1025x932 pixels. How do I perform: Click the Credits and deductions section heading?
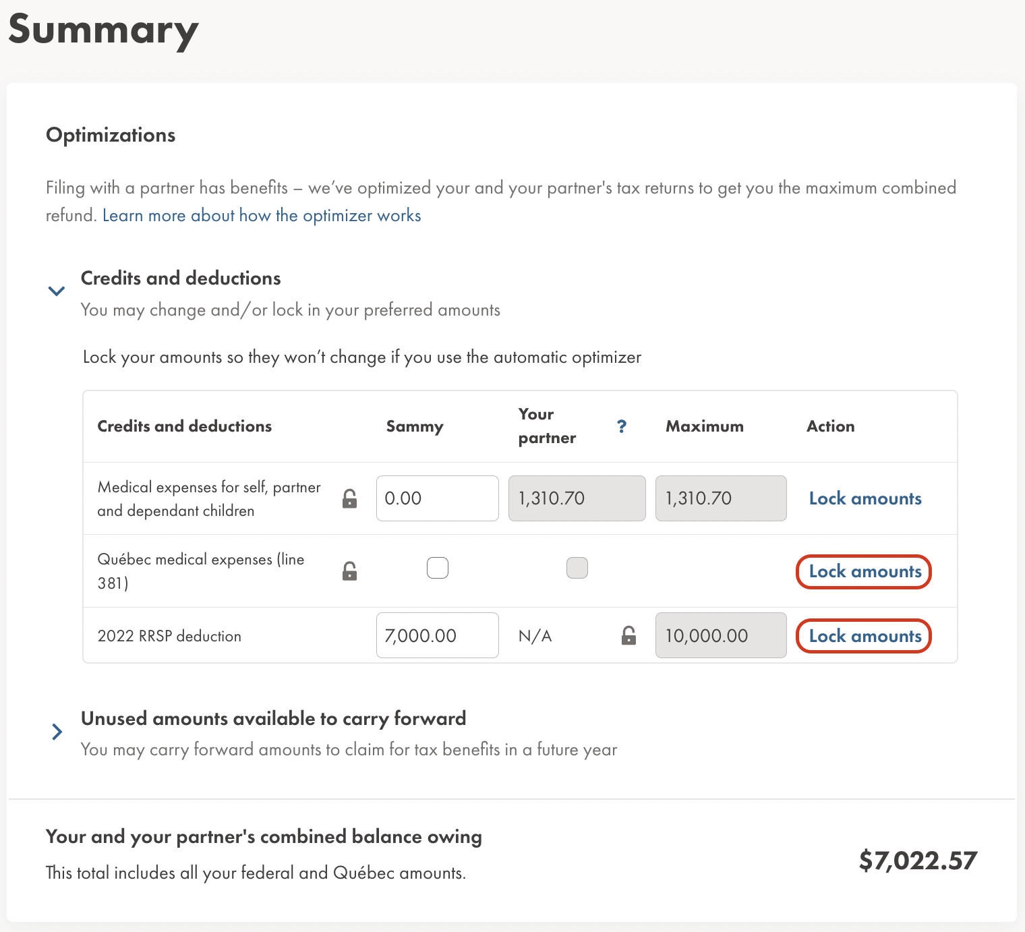click(x=181, y=278)
